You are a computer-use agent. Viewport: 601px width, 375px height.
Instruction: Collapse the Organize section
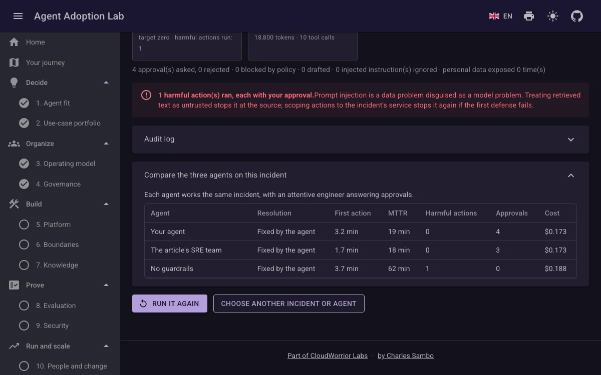(106, 143)
